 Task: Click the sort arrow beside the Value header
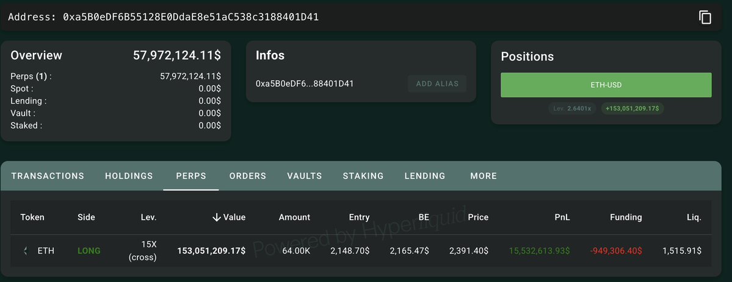(216, 217)
